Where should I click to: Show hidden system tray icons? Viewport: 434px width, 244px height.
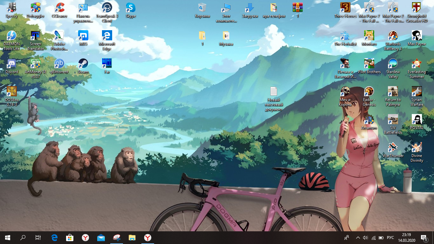click(x=358, y=238)
